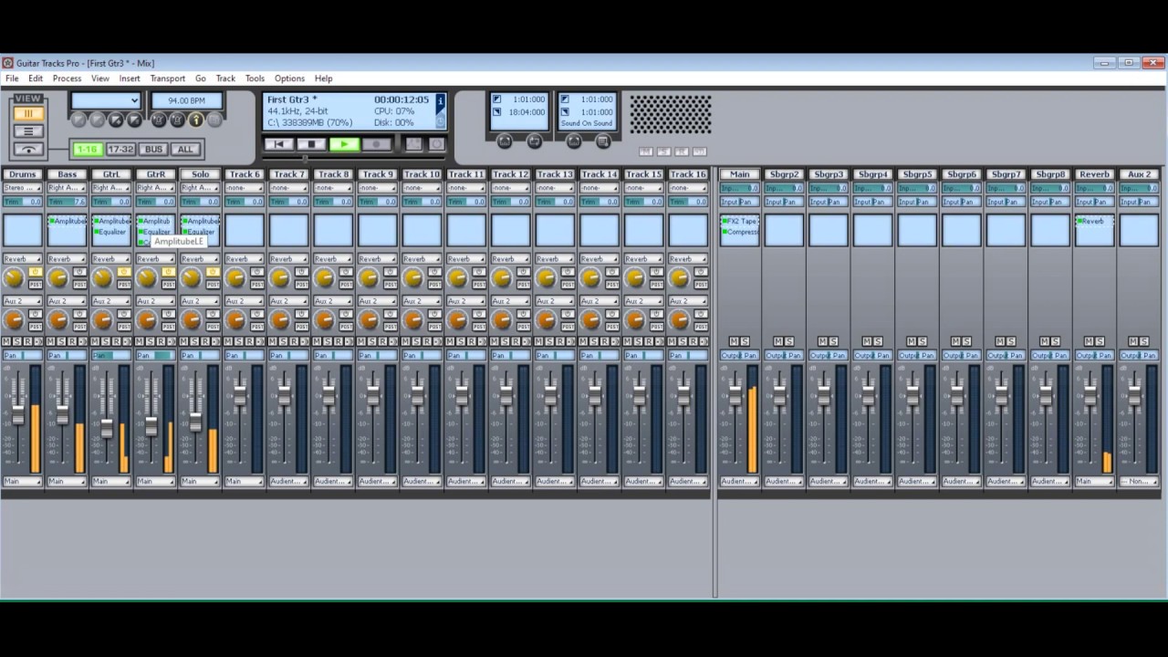Click the Record button in transport
The width and height of the screenshot is (1168, 657).
(x=376, y=144)
